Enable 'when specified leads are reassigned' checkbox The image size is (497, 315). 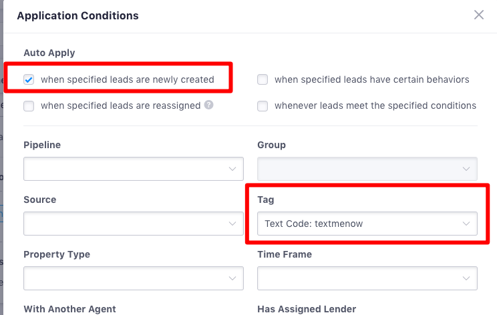tap(29, 105)
